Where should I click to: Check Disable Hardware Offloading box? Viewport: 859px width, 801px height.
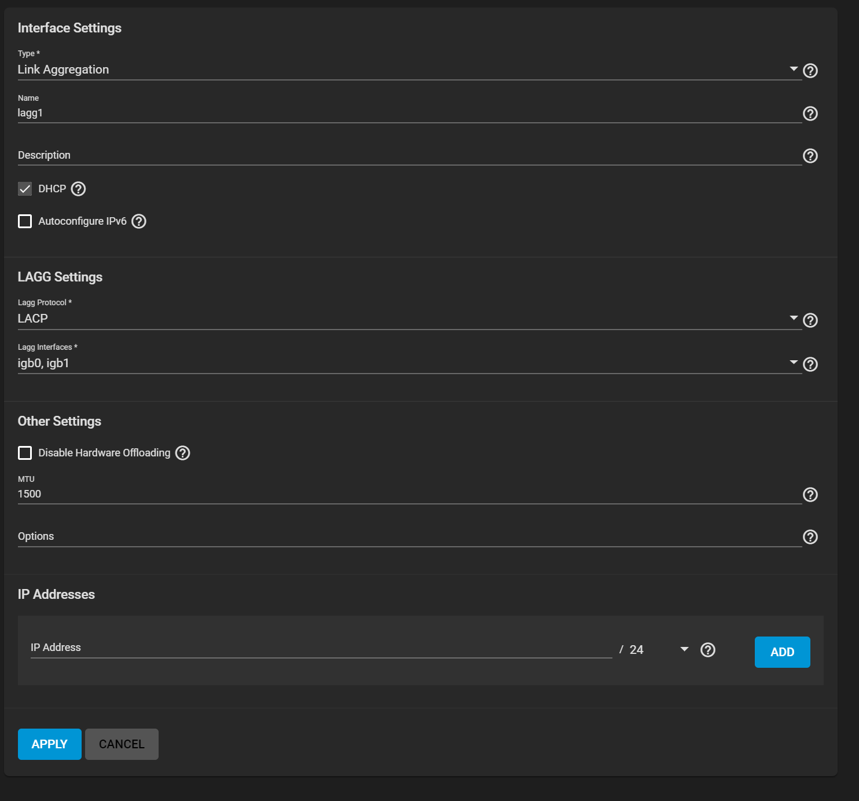click(x=25, y=453)
